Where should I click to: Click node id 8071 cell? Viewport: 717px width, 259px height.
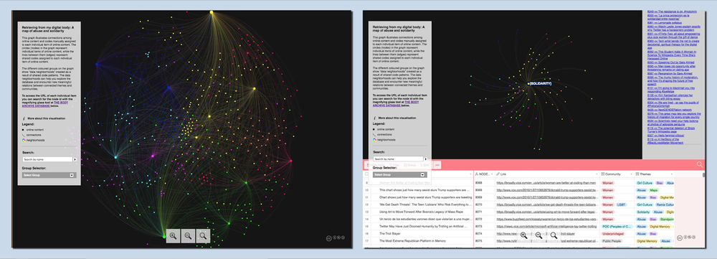479,212
